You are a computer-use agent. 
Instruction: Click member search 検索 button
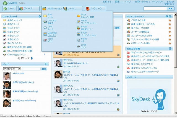tap(44, 69)
